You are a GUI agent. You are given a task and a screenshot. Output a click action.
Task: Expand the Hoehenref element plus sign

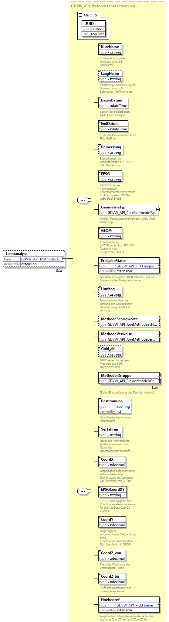point(159,604)
